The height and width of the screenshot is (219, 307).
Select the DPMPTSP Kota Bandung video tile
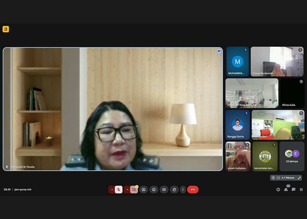click(x=252, y=93)
